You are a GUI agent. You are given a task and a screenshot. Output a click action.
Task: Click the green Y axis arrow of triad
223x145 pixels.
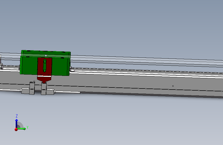pyautogui.click(x=22, y=129)
